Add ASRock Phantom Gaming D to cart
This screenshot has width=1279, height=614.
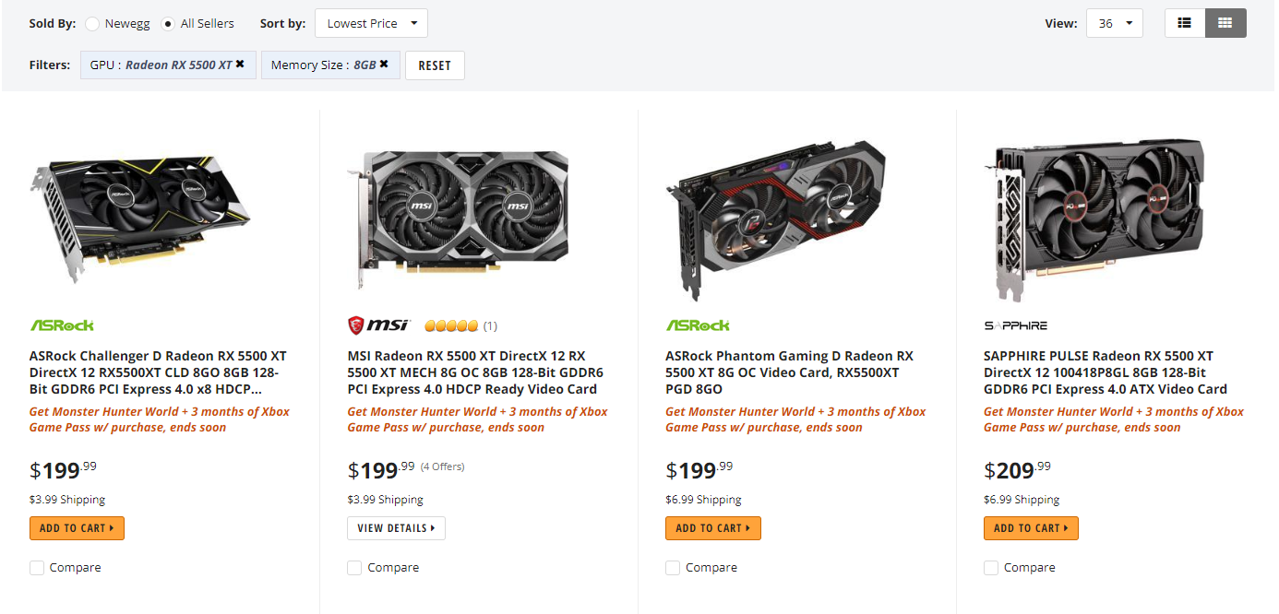(713, 528)
